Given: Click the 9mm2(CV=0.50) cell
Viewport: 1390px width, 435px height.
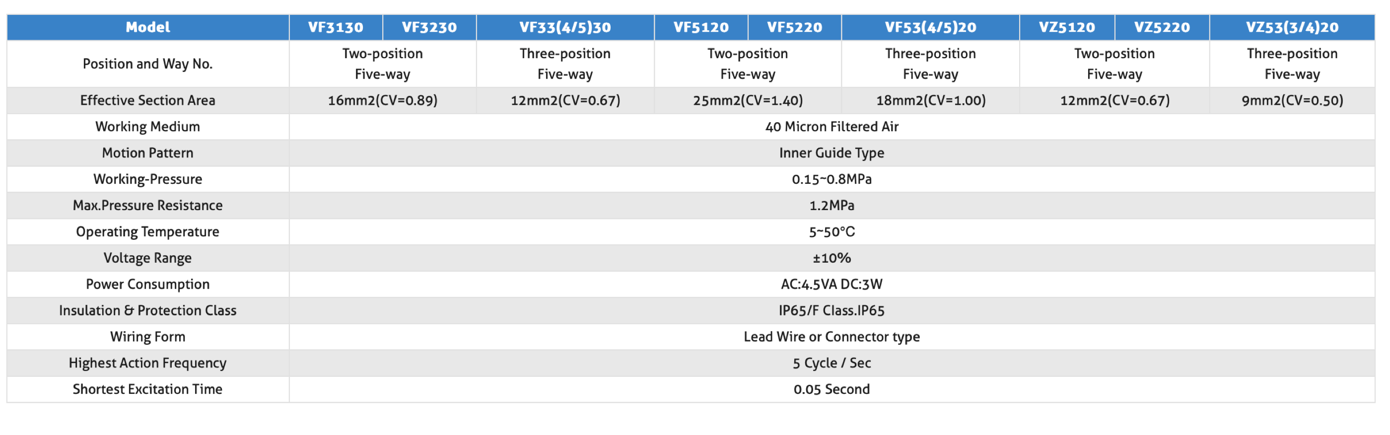Looking at the screenshot, I should pos(1292,100).
